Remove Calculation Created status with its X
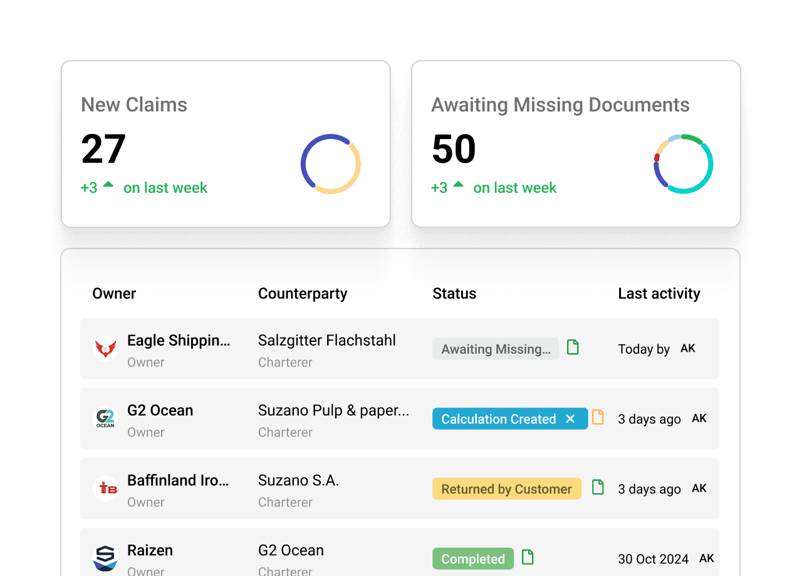Screen dimensions: 802x576 (570, 418)
